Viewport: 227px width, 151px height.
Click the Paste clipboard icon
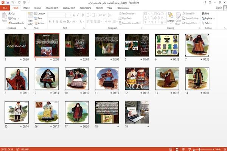point(4,16)
